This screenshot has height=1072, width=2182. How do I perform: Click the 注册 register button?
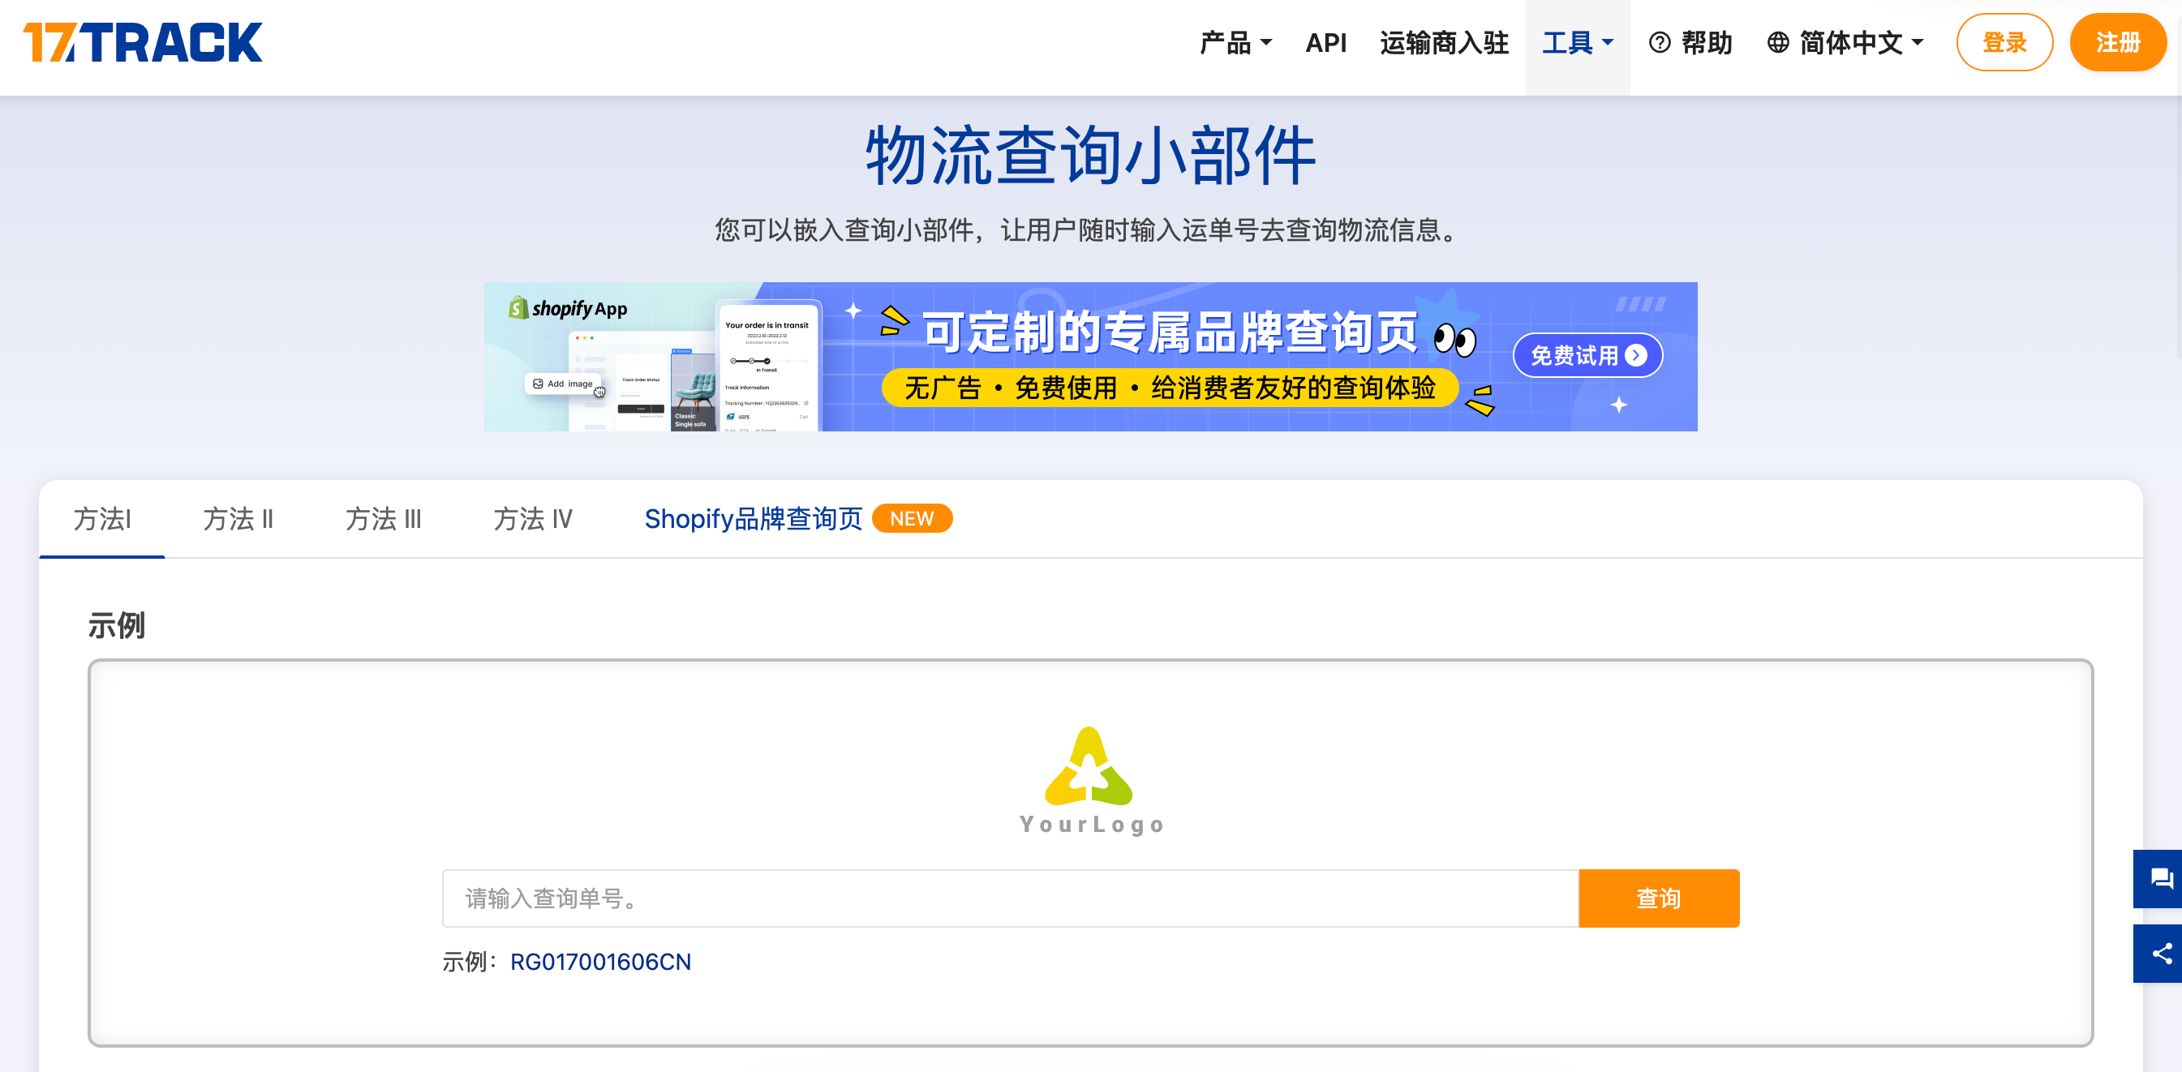[x=2118, y=42]
